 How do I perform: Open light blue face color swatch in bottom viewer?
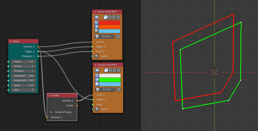tap(110, 84)
